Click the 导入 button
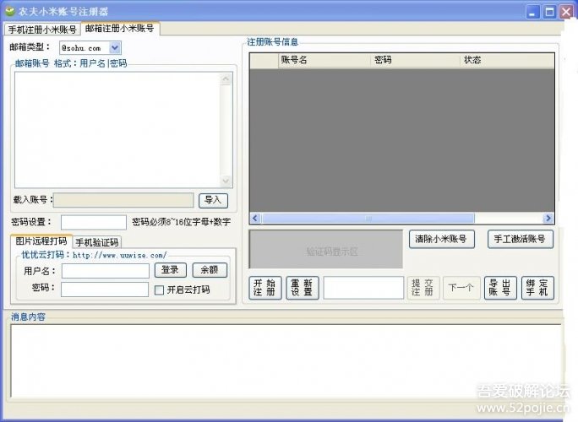Viewport: 578px width, 422px height. coord(213,200)
